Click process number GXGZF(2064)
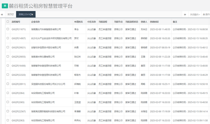Screen dimensions: 210x124 tap(18, 93)
